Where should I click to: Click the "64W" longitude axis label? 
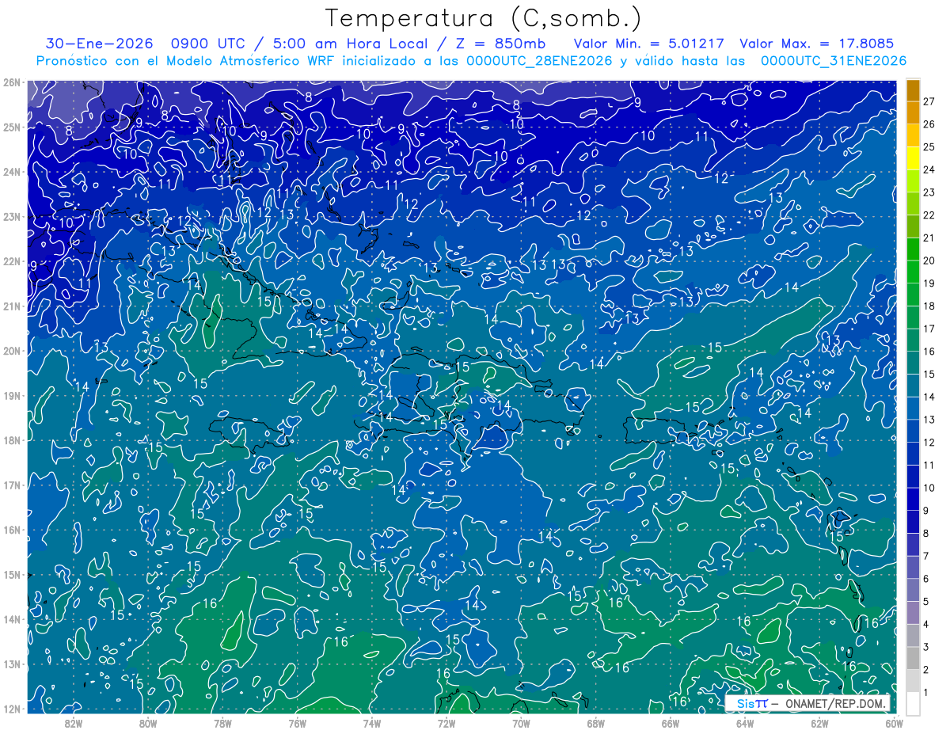tap(745, 722)
